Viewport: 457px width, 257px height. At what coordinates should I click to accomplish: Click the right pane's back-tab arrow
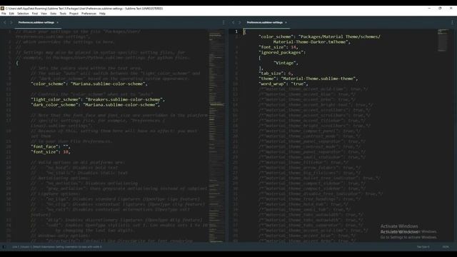coord(233,22)
